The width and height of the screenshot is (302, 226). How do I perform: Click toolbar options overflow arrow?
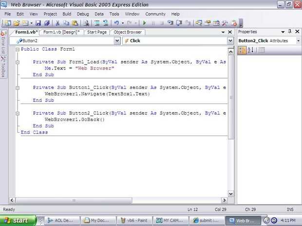point(241,23)
